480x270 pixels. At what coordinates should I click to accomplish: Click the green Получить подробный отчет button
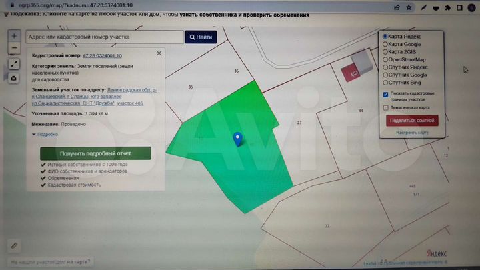95,153
